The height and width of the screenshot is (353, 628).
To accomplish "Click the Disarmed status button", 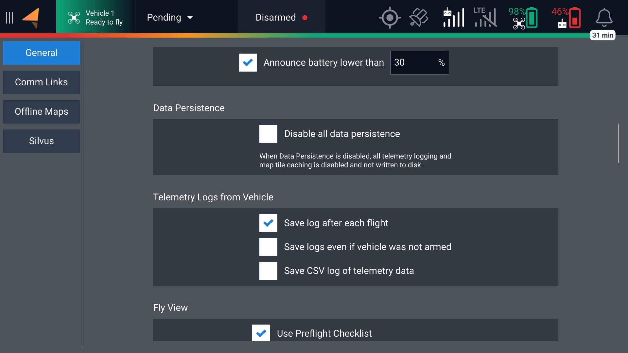I will (281, 18).
